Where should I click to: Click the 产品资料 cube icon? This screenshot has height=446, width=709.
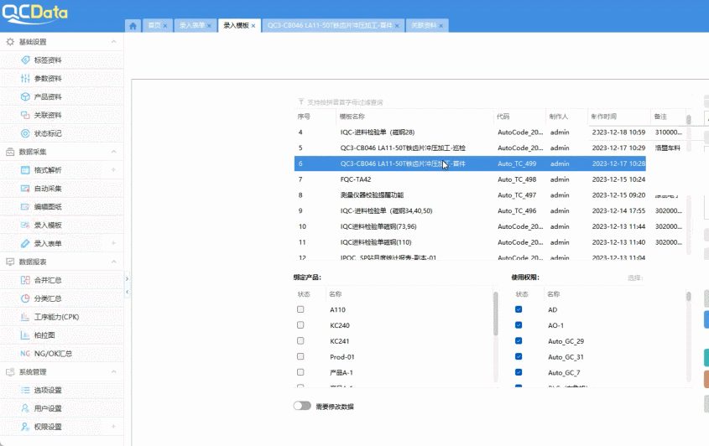coord(25,97)
